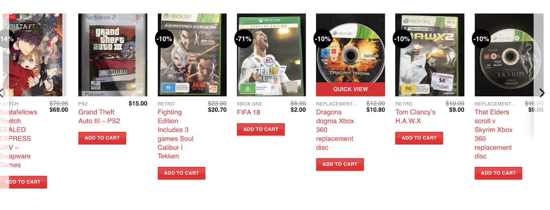550x210 pixels.
Task: Click the -10% badge on Fighting Edition
Action: (164, 39)
